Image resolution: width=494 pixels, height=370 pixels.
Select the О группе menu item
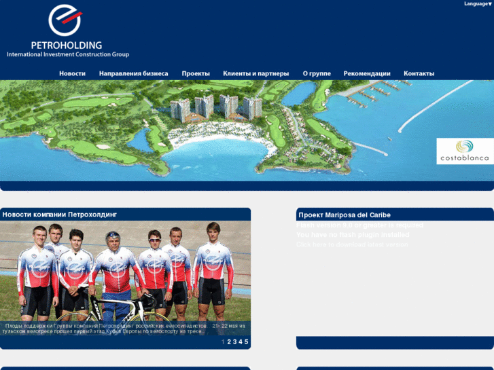pyautogui.click(x=317, y=73)
